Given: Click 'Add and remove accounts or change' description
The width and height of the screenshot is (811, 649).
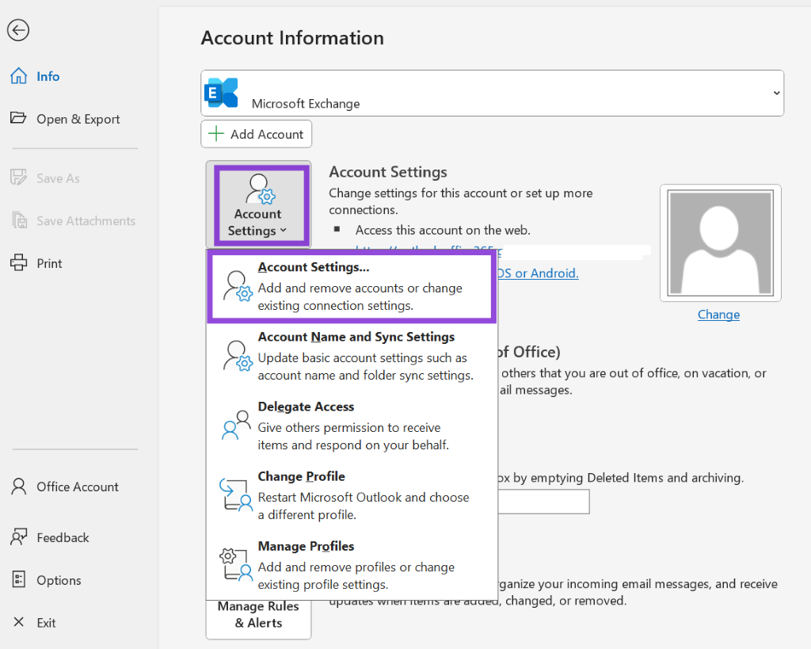Looking at the screenshot, I should 360,288.
